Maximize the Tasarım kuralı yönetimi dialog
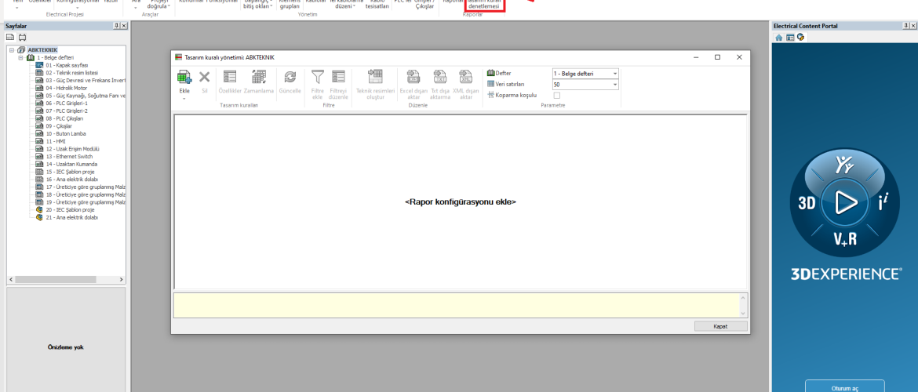The width and height of the screenshot is (918, 392). pyautogui.click(x=717, y=57)
